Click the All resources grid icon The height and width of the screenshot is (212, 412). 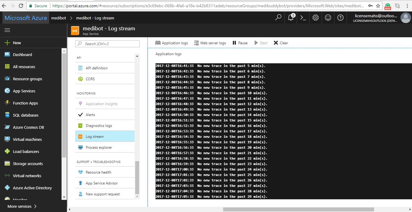[7, 67]
